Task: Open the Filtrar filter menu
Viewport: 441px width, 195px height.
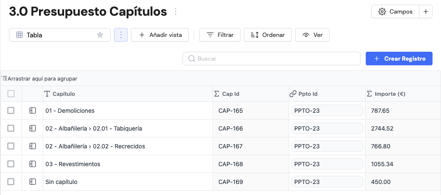Action: pos(220,35)
